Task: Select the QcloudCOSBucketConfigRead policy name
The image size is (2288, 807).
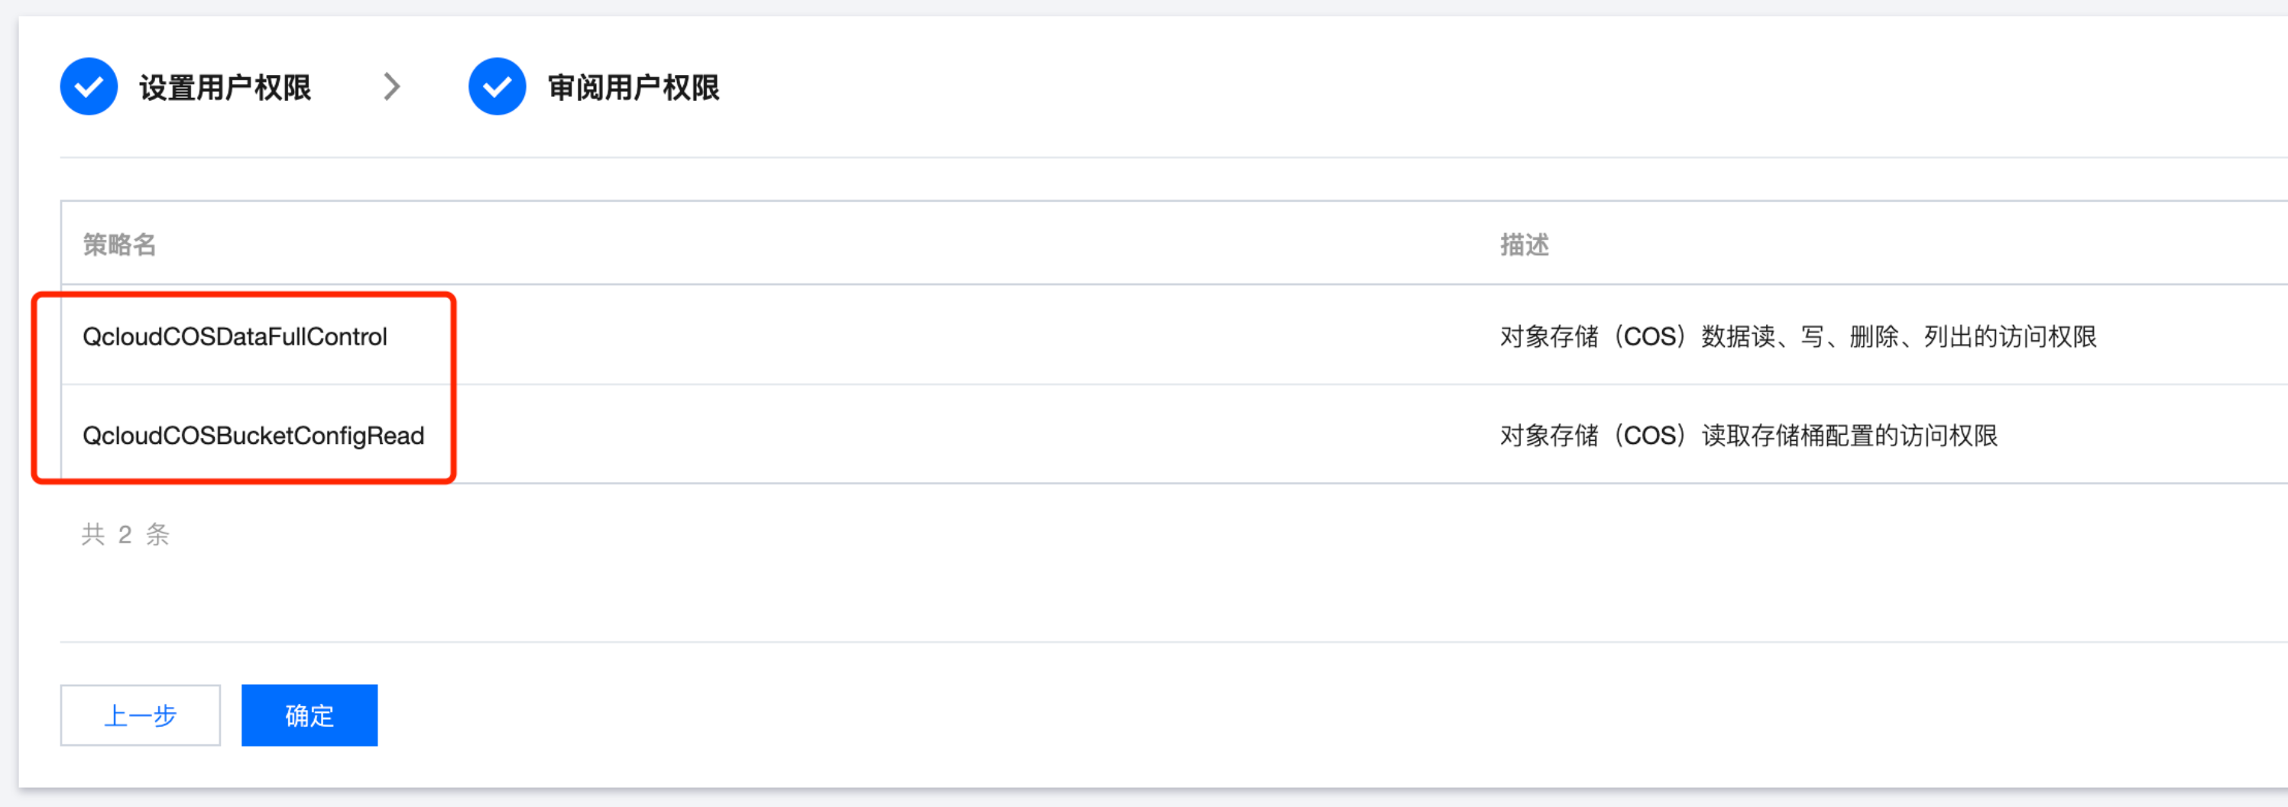Action: coord(253,436)
